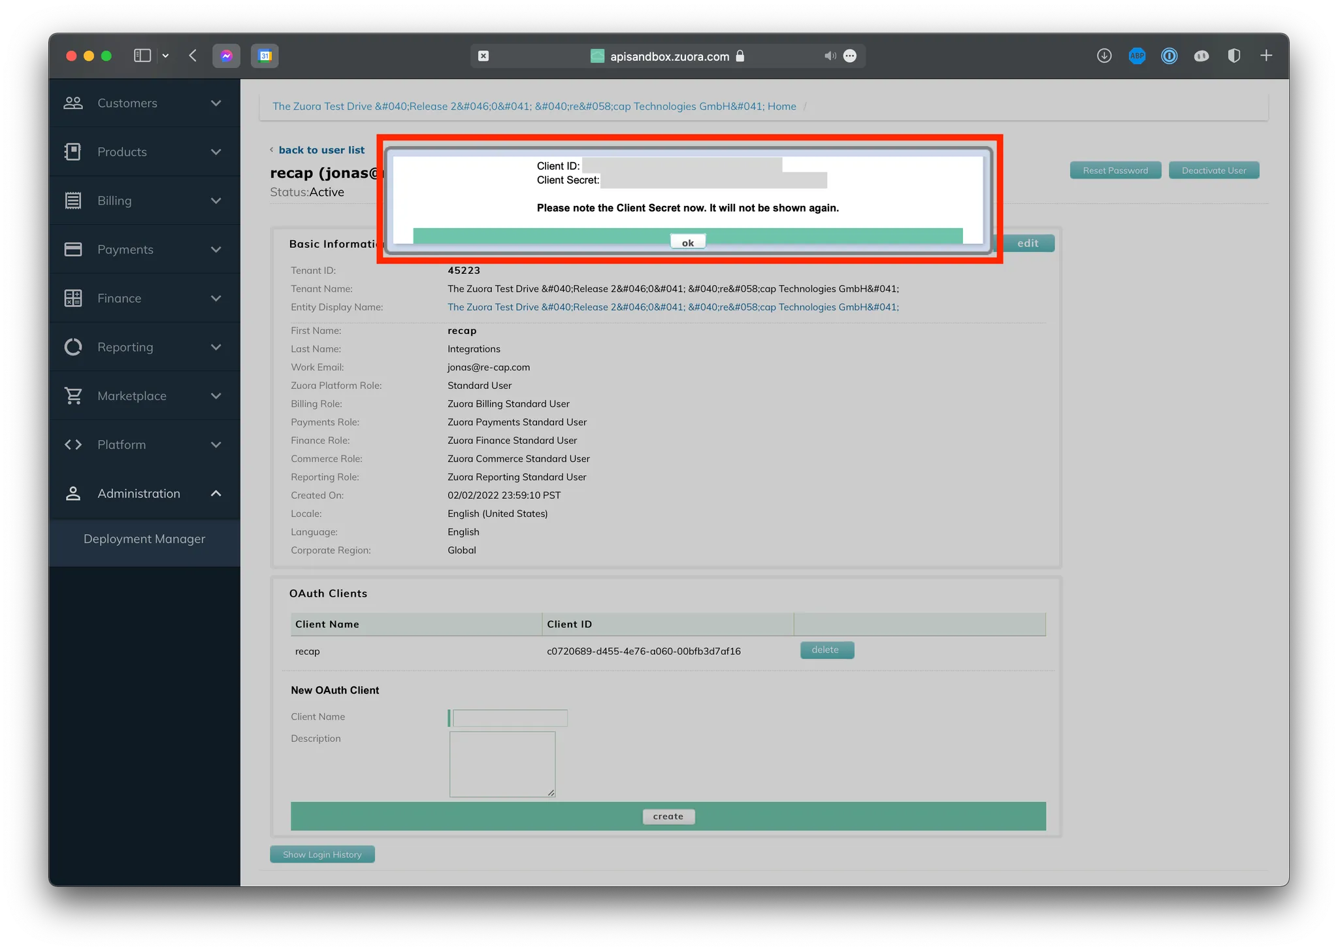Click the Reset Password button
The width and height of the screenshot is (1338, 951).
(x=1115, y=171)
